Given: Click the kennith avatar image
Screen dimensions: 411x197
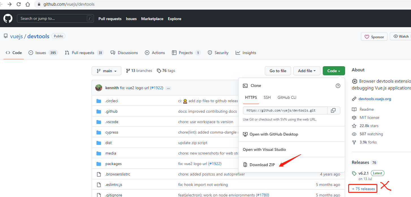Looking at the screenshot, I should point(99,88).
